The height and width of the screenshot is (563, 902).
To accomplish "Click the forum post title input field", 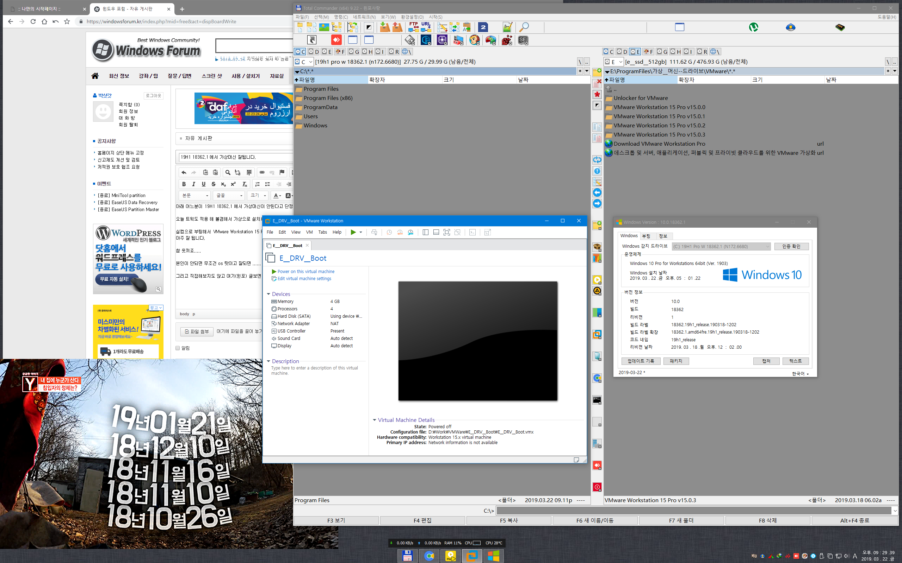I will (236, 157).
